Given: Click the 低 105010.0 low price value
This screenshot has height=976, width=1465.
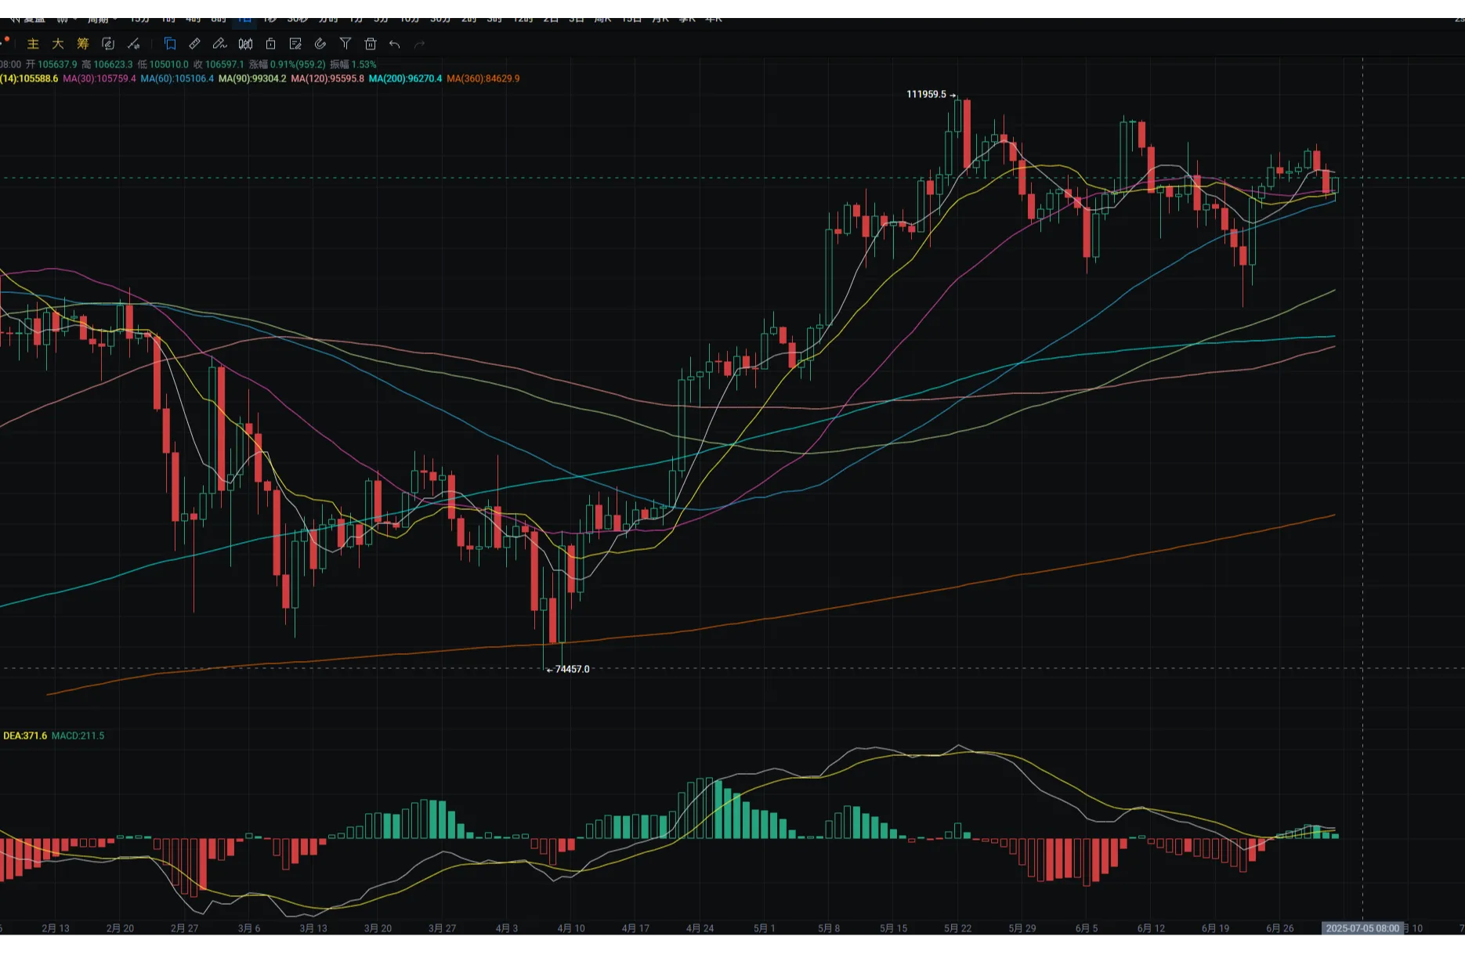Looking at the screenshot, I should pyautogui.click(x=163, y=64).
